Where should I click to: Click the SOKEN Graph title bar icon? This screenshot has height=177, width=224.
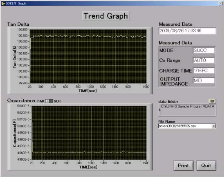3,3
